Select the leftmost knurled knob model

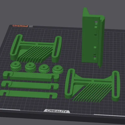[x=16, y=66]
